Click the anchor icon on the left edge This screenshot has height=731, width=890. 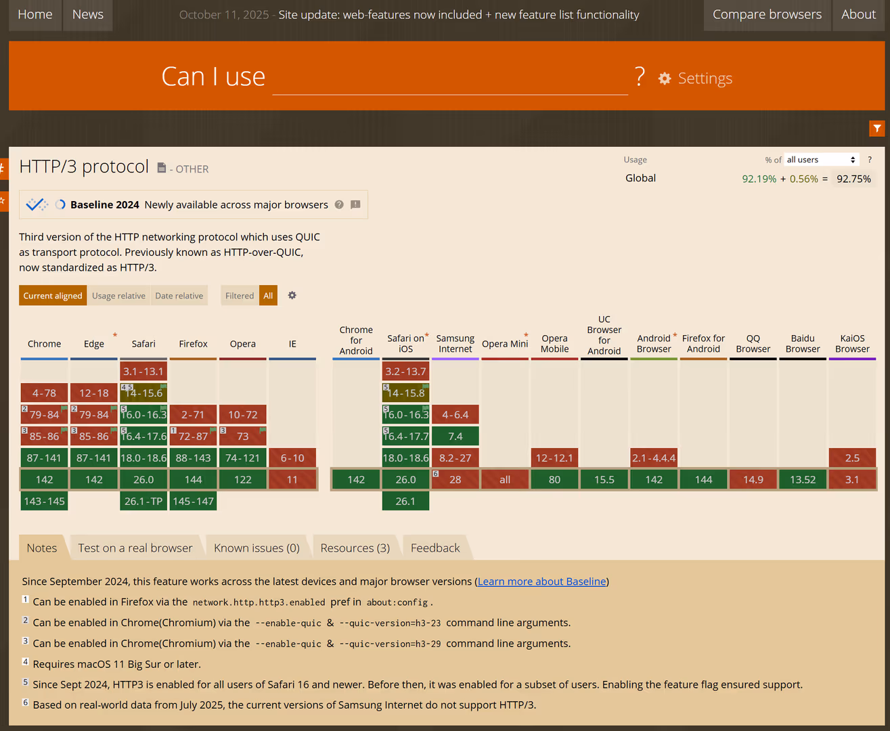(2, 169)
